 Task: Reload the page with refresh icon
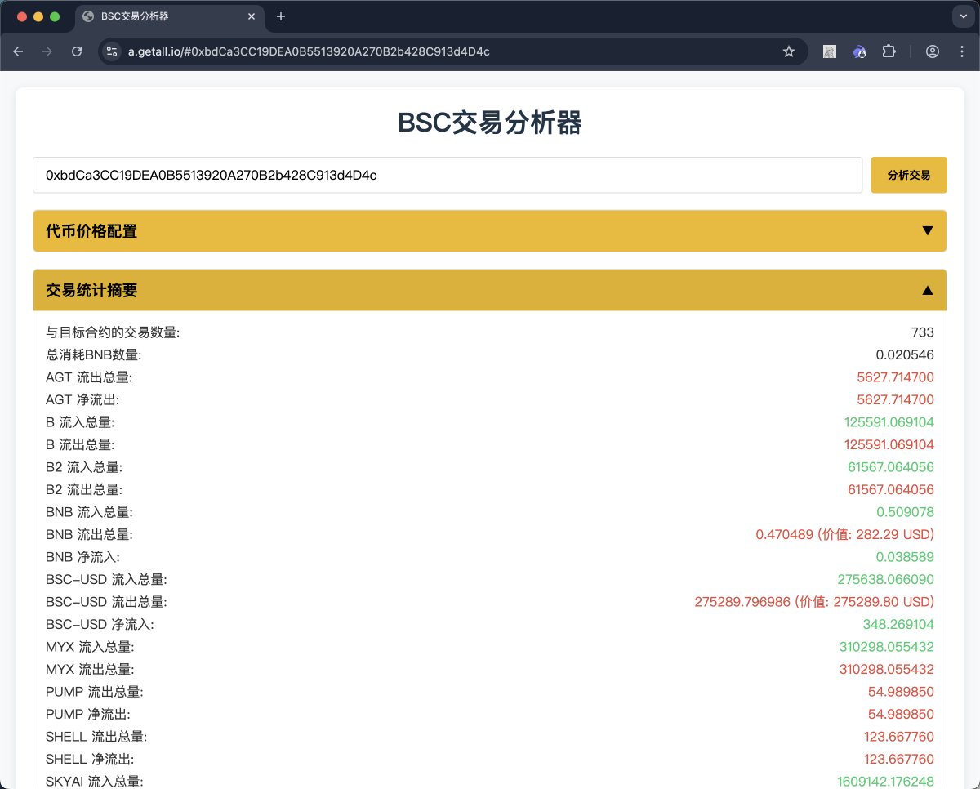tap(77, 51)
